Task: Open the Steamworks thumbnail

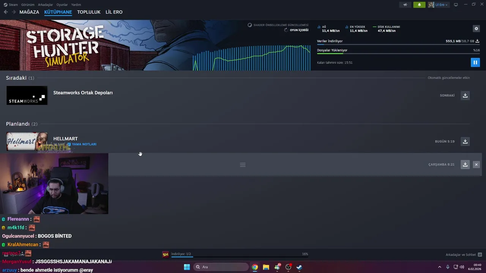Action: point(27,96)
